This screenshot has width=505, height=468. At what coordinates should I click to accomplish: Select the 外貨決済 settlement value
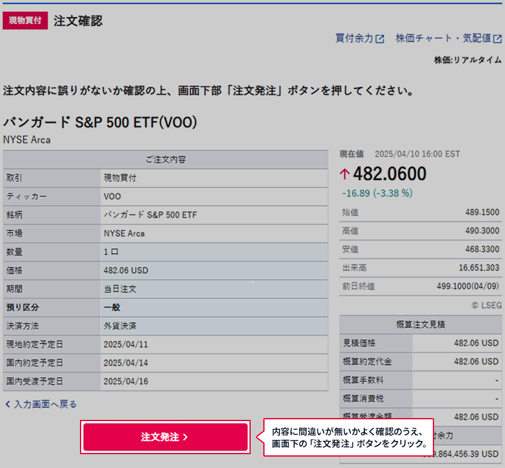coord(120,326)
